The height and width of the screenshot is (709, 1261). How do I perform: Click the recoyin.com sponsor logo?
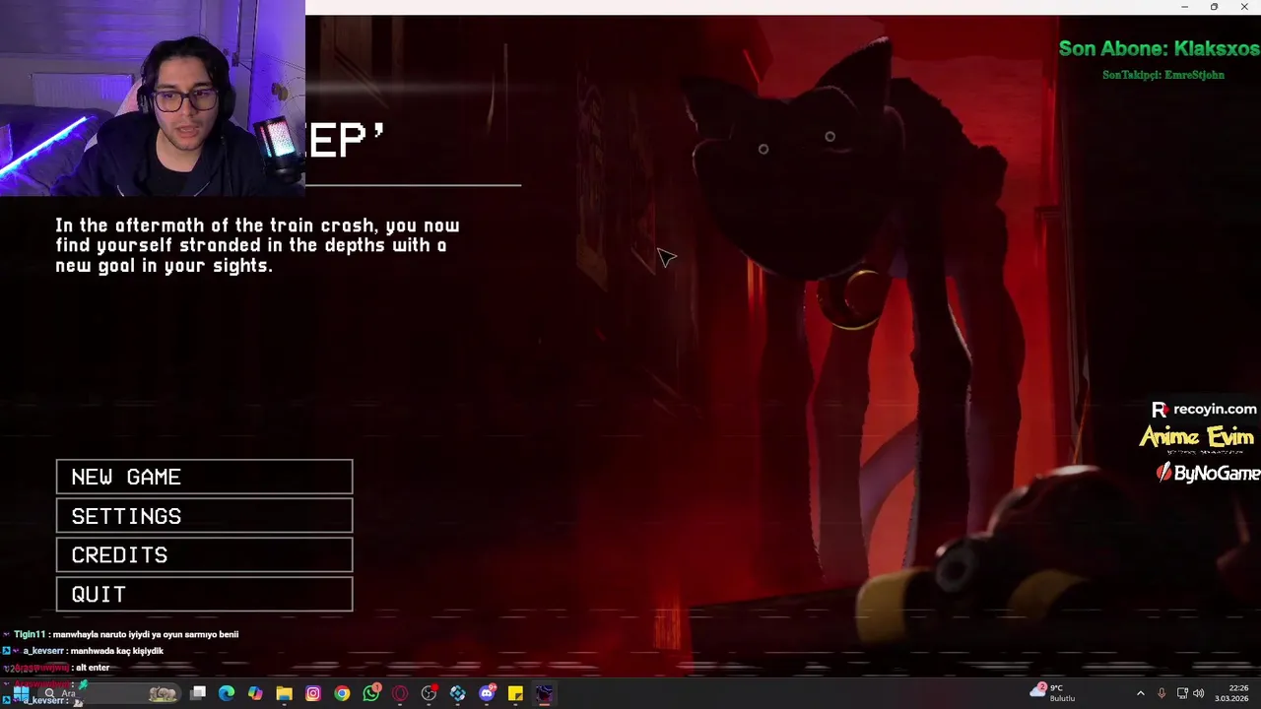1205,410
